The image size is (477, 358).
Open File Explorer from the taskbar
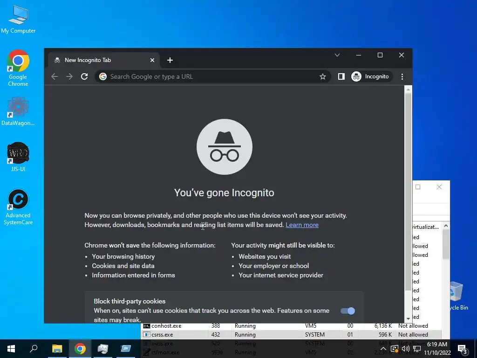[57, 349]
